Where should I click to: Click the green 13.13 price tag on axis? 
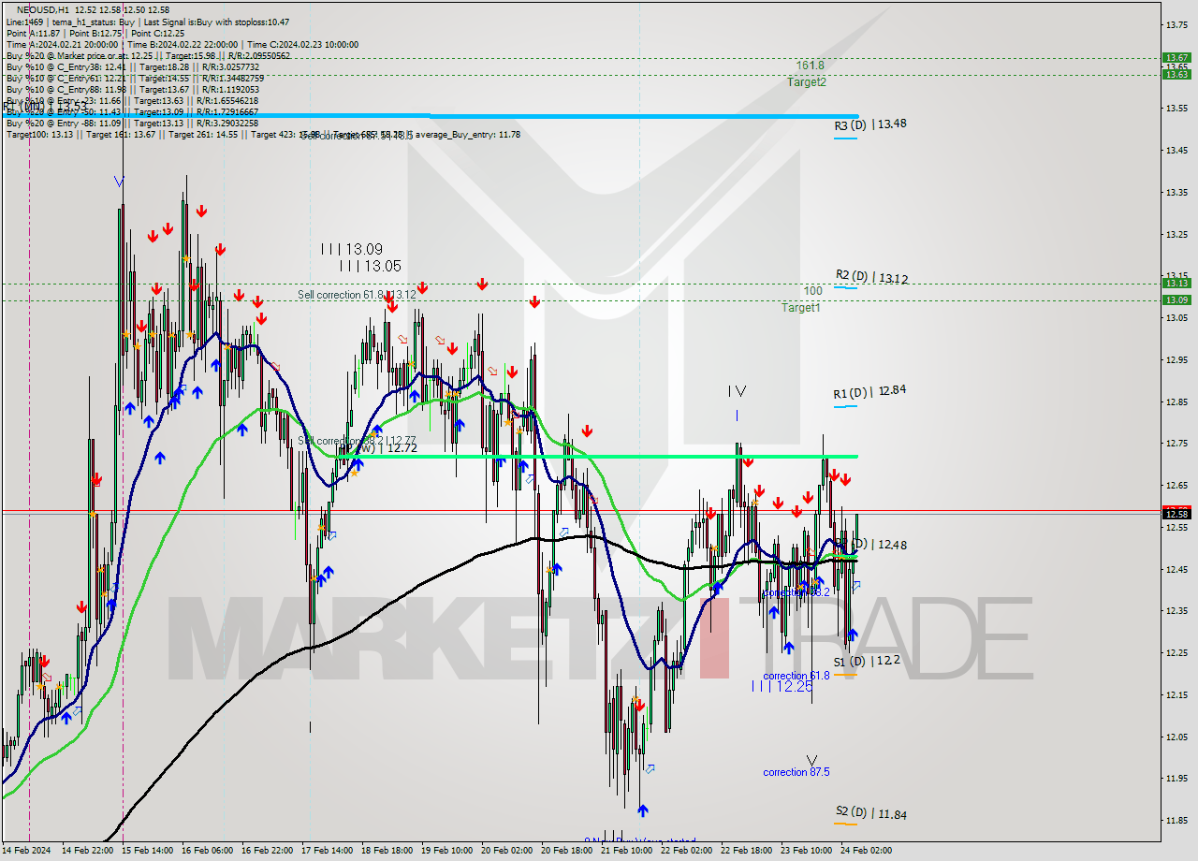tap(1176, 283)
